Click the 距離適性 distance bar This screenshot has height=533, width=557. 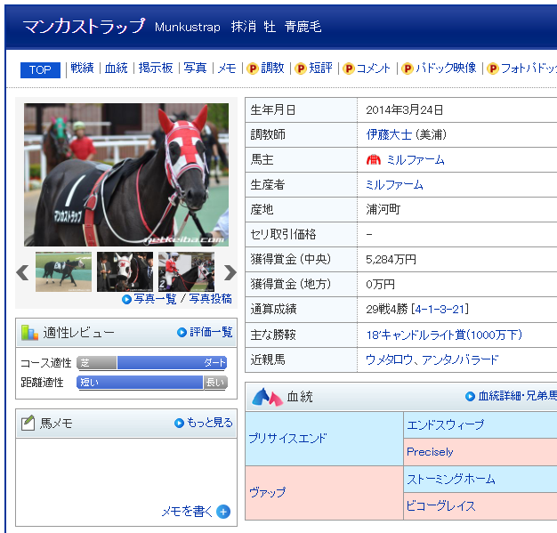point(151,383)
